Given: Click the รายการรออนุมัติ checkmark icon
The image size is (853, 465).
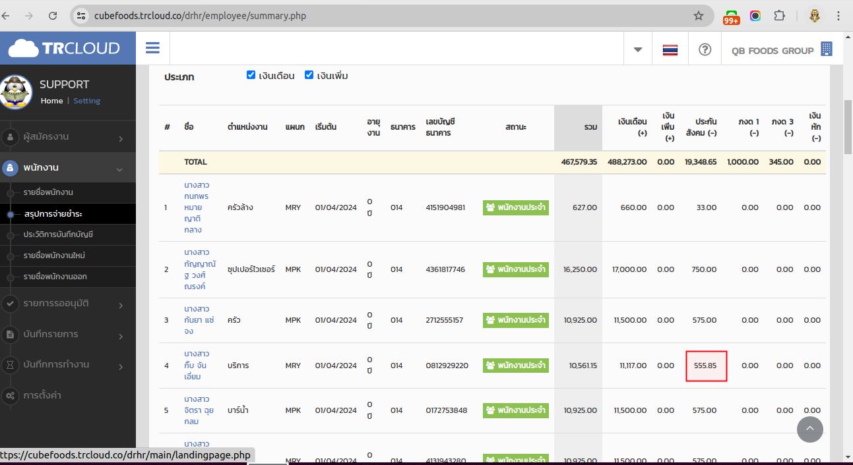Looking at the screenshot, I should point(10,304).
